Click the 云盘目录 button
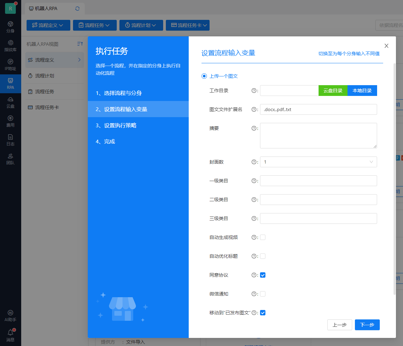403x346 pixels. tap(333, 91)
